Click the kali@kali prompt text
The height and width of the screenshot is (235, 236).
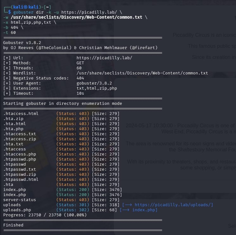pos(26,7)
